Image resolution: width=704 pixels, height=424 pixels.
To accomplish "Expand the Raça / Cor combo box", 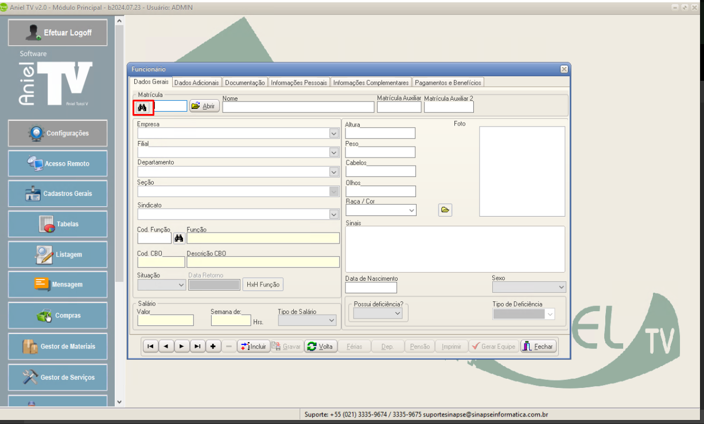I will point(411,210).
